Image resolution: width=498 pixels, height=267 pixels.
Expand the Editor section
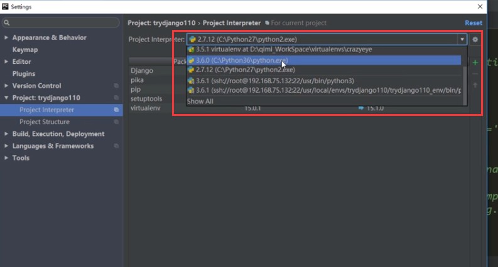pyautogui.click(x=6, y=61)
